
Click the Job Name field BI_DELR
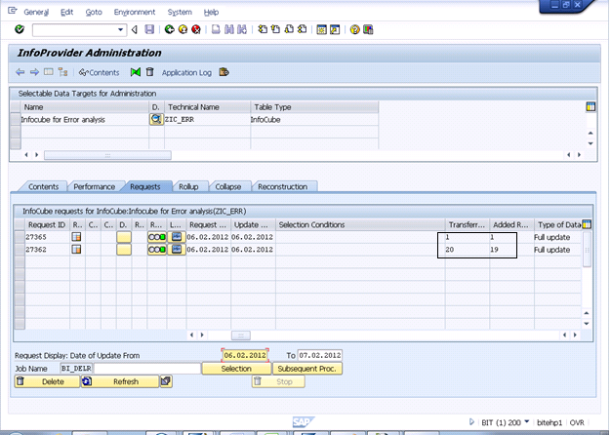pos(76,368)
